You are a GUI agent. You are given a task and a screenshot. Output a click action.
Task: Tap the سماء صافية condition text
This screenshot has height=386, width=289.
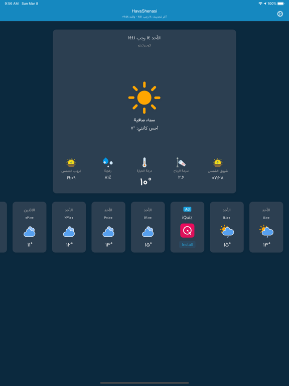[x=144, y=120]
